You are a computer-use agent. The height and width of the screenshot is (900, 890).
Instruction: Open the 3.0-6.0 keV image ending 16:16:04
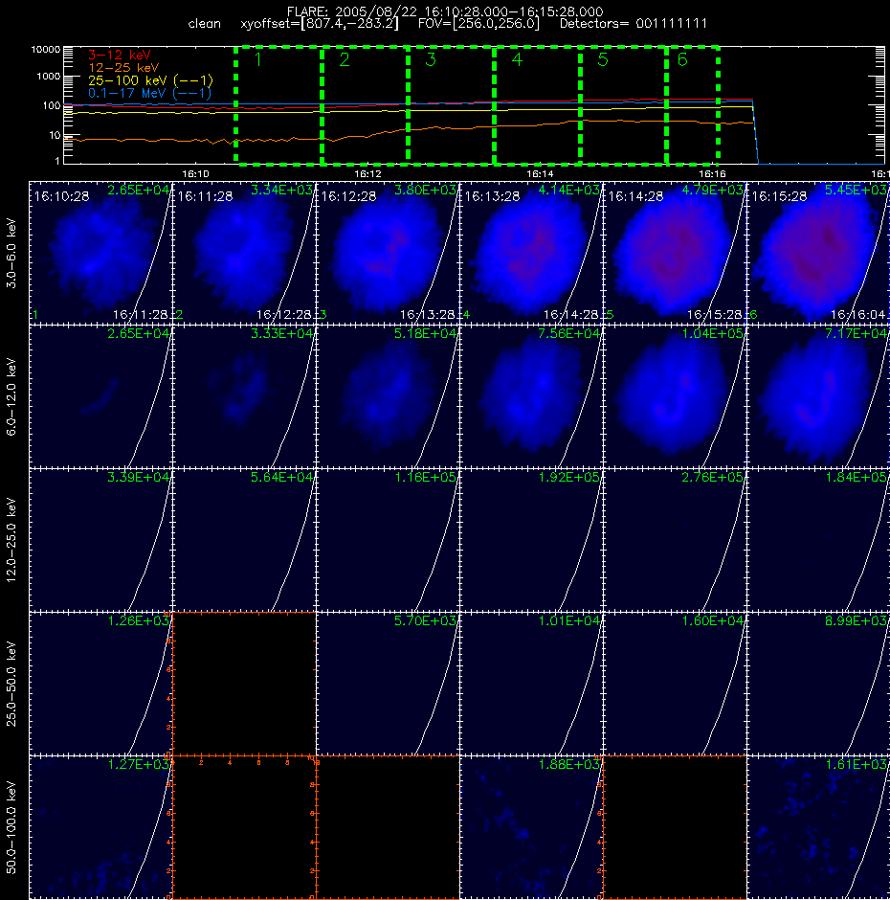tap(818, 253)
